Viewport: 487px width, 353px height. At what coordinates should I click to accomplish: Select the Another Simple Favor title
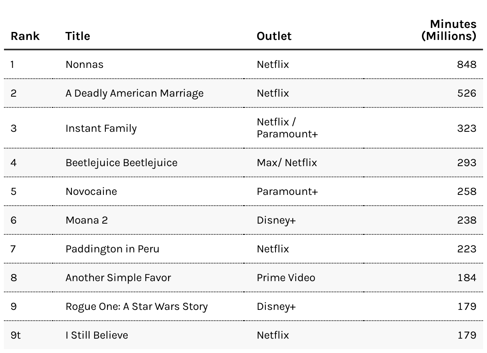click(x=118, y=278)
